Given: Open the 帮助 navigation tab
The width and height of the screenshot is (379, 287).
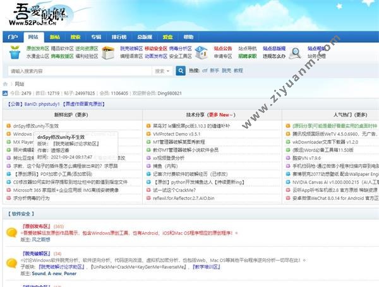Looking at the screenshot, I should [x=188, y=37].
